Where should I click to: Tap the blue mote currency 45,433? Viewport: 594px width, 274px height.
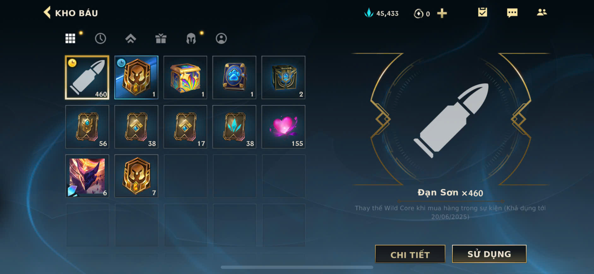[381, 13]
